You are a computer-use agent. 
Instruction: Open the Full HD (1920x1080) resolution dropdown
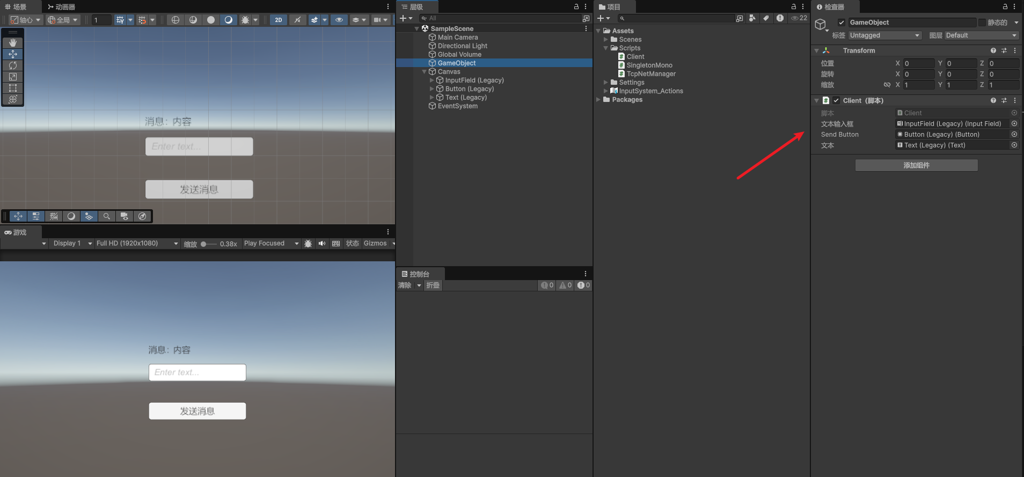pyautogui.click(x=137, y=244)
